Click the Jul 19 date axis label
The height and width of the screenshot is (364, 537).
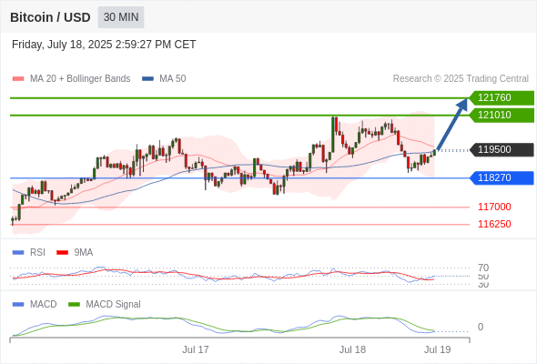(438, 349)
